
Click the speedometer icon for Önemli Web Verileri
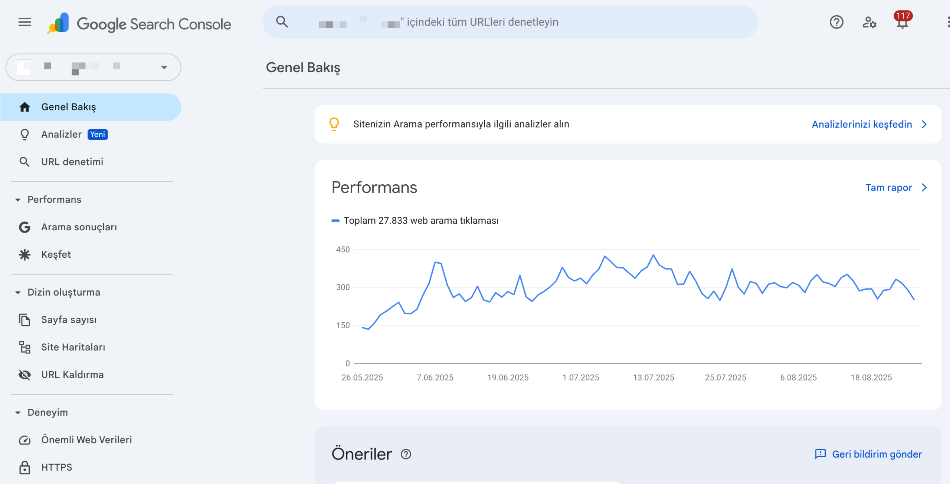click(24, 440)
